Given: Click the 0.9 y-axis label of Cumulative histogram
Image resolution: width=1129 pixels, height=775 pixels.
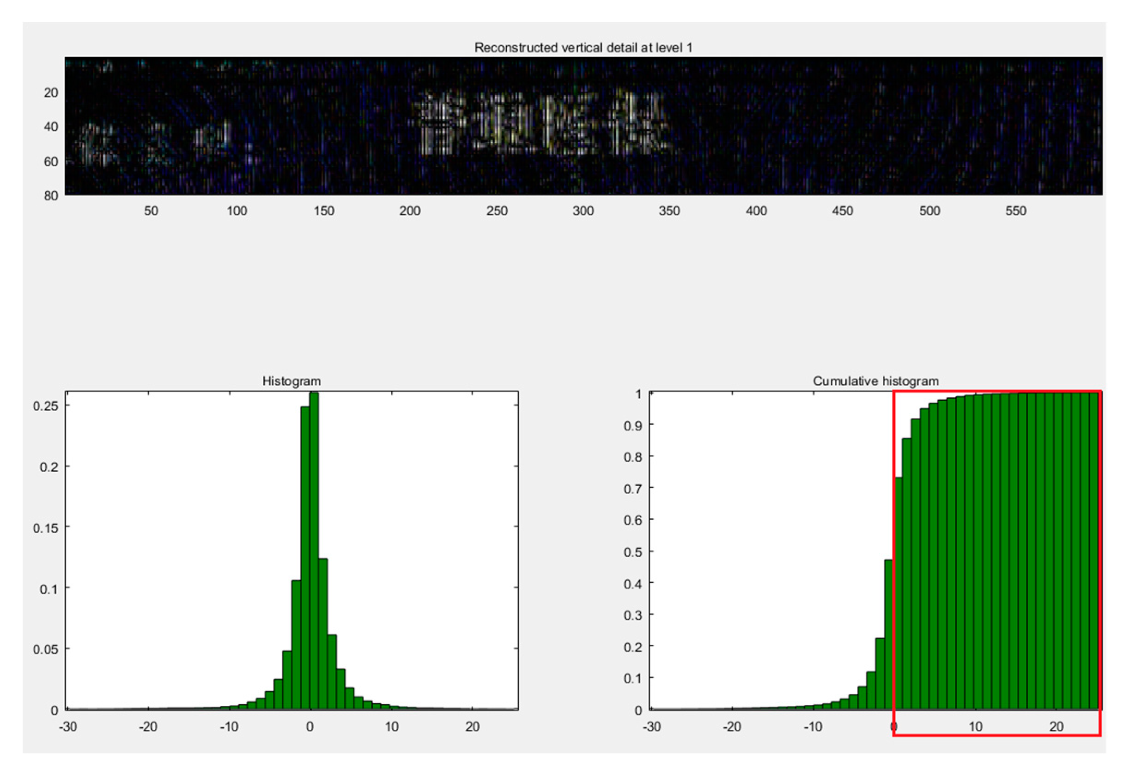Looking at the screenshot, I should (x=633, y=425).
